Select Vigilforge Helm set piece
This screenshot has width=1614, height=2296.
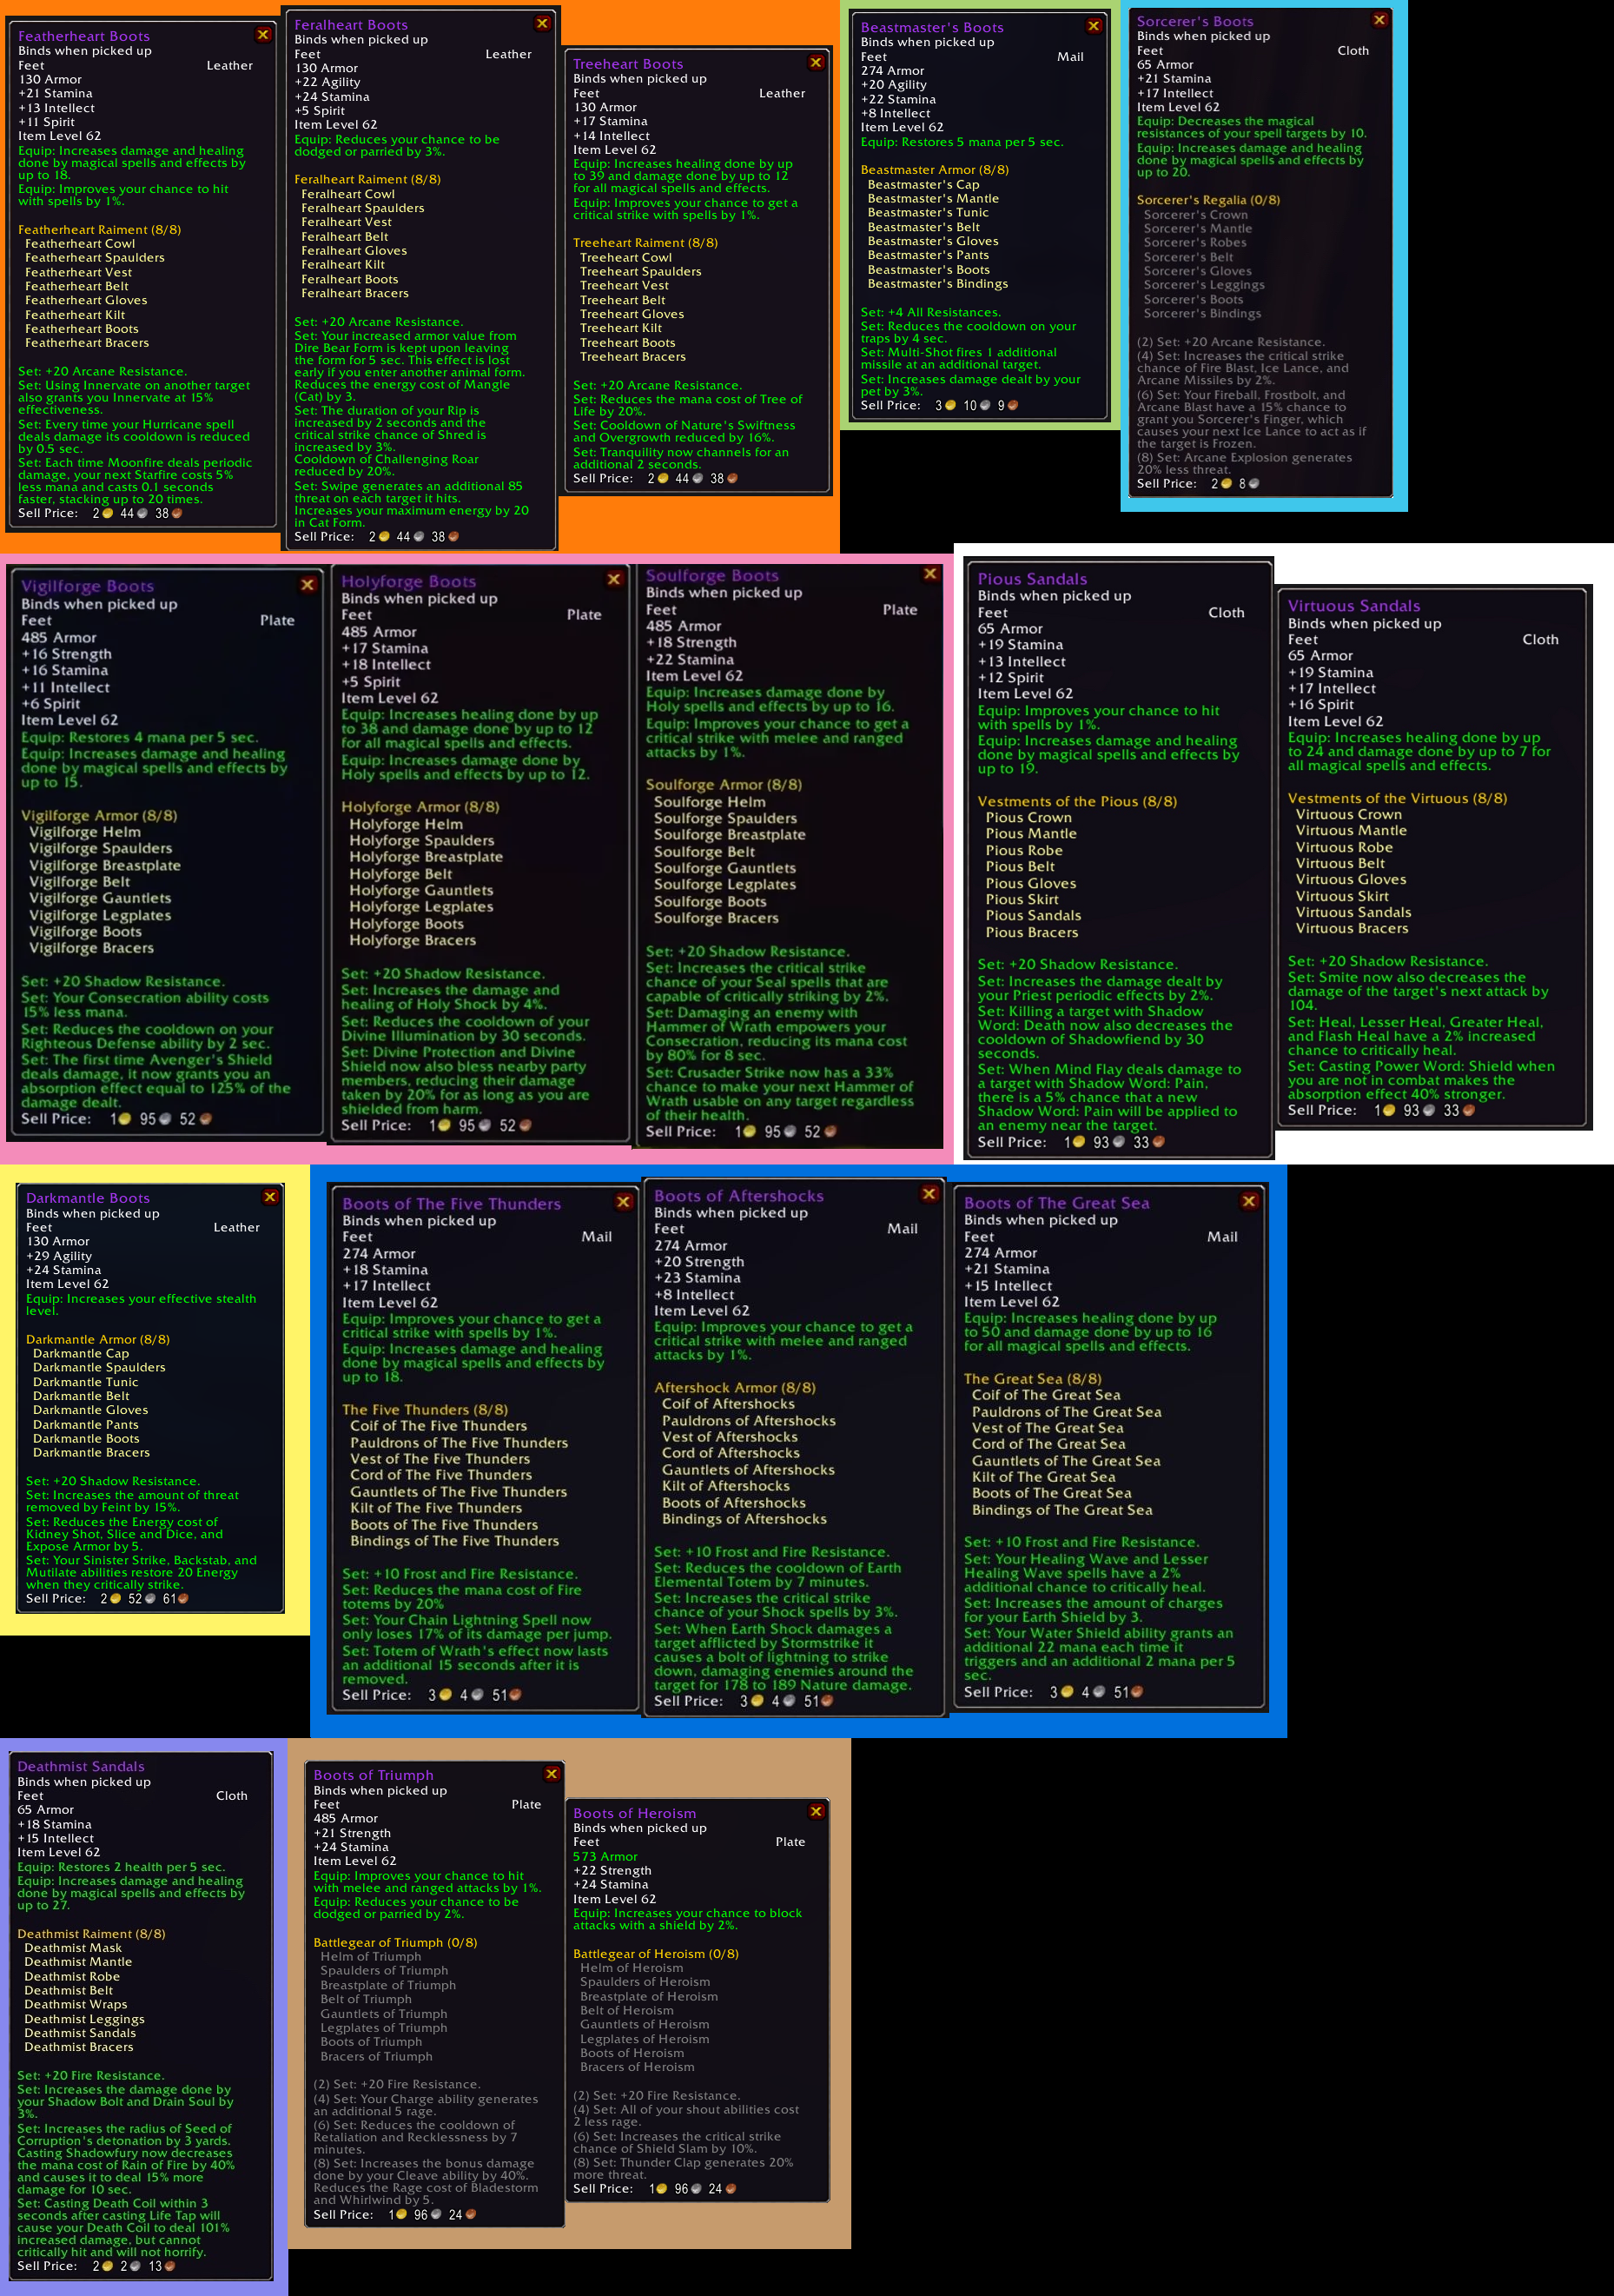(x=85, y=833)
